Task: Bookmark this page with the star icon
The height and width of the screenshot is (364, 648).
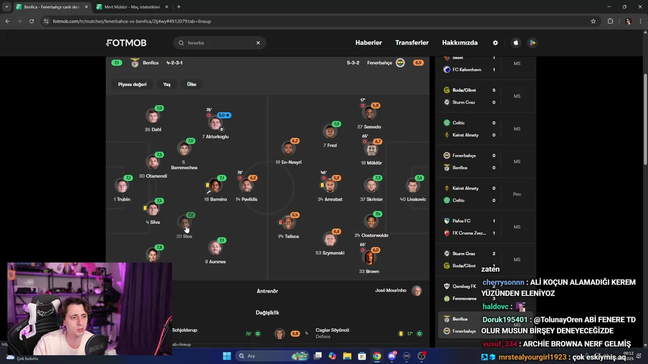Action: coord(593,21)
